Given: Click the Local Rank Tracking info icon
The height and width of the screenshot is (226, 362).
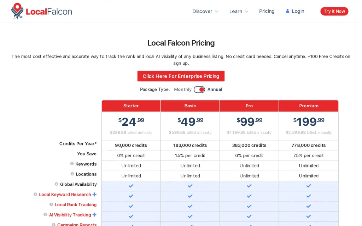Looking at the screenshot, I should coord(51,204).
